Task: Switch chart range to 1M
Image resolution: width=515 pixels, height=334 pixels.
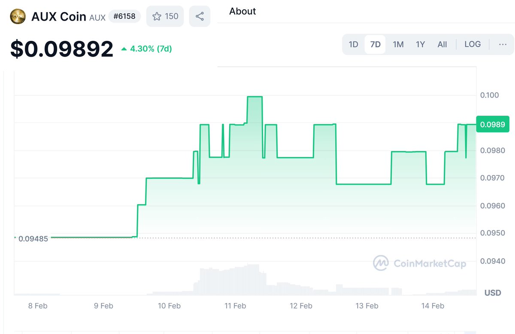Action: click(x=398, y=44)
